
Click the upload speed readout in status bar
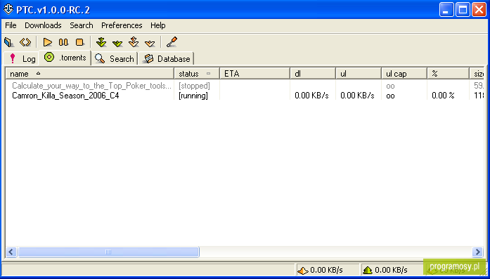[x=391, y=270]
